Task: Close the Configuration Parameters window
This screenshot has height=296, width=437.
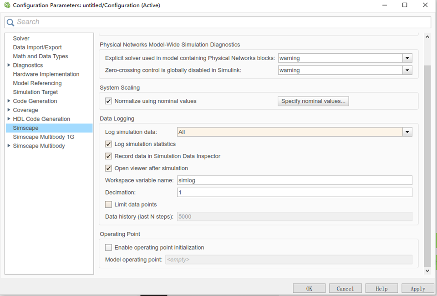Action: [x=425, y=5]
